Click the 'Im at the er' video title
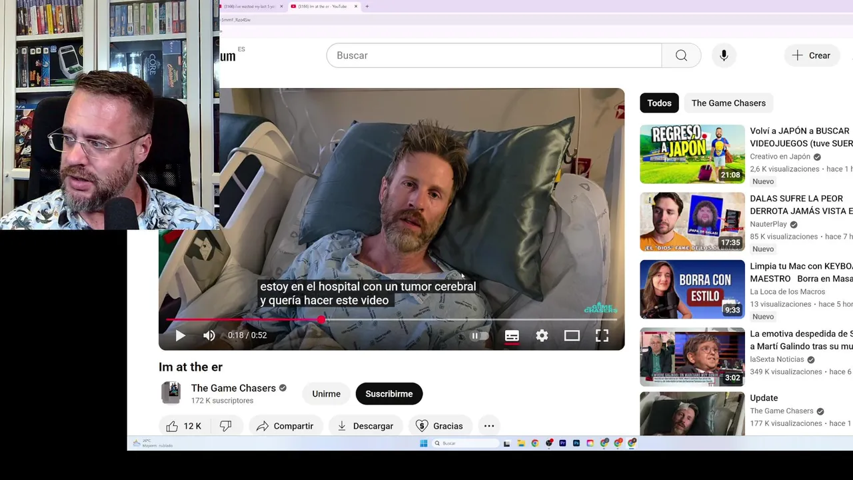 tap(191, 367)
